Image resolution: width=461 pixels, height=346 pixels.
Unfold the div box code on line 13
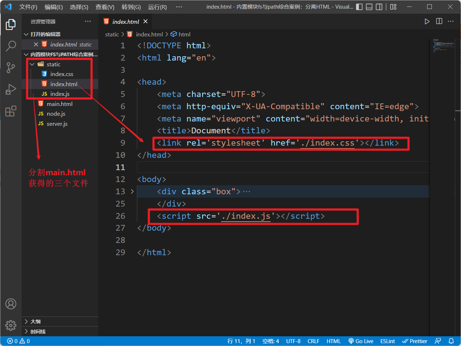click(x=132, y=191)
